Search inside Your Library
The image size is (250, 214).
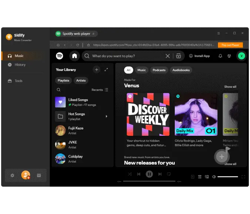[59, 90]
